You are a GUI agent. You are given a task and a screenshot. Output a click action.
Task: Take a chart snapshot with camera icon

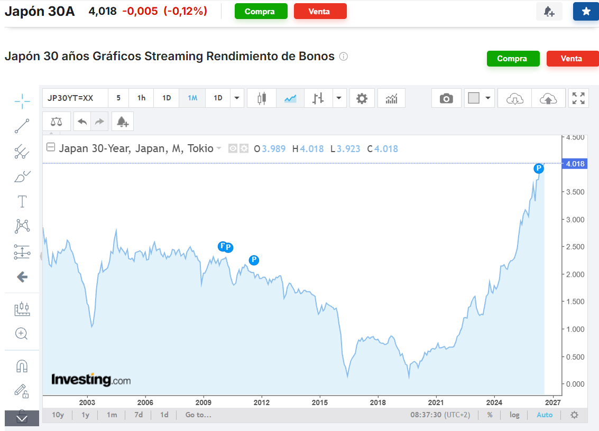click(x=446, y=98)
